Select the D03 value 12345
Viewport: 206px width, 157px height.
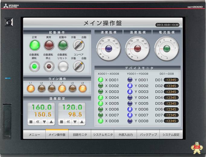coord(171,91)
